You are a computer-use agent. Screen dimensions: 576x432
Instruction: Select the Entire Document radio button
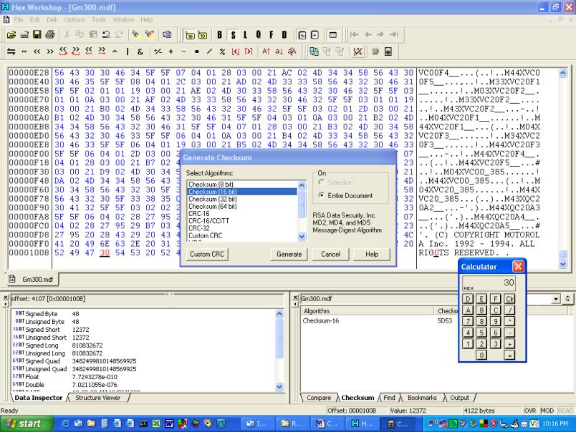pos(322,195)
